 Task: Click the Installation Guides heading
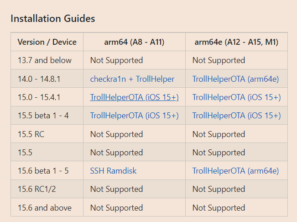coord(52,19)
